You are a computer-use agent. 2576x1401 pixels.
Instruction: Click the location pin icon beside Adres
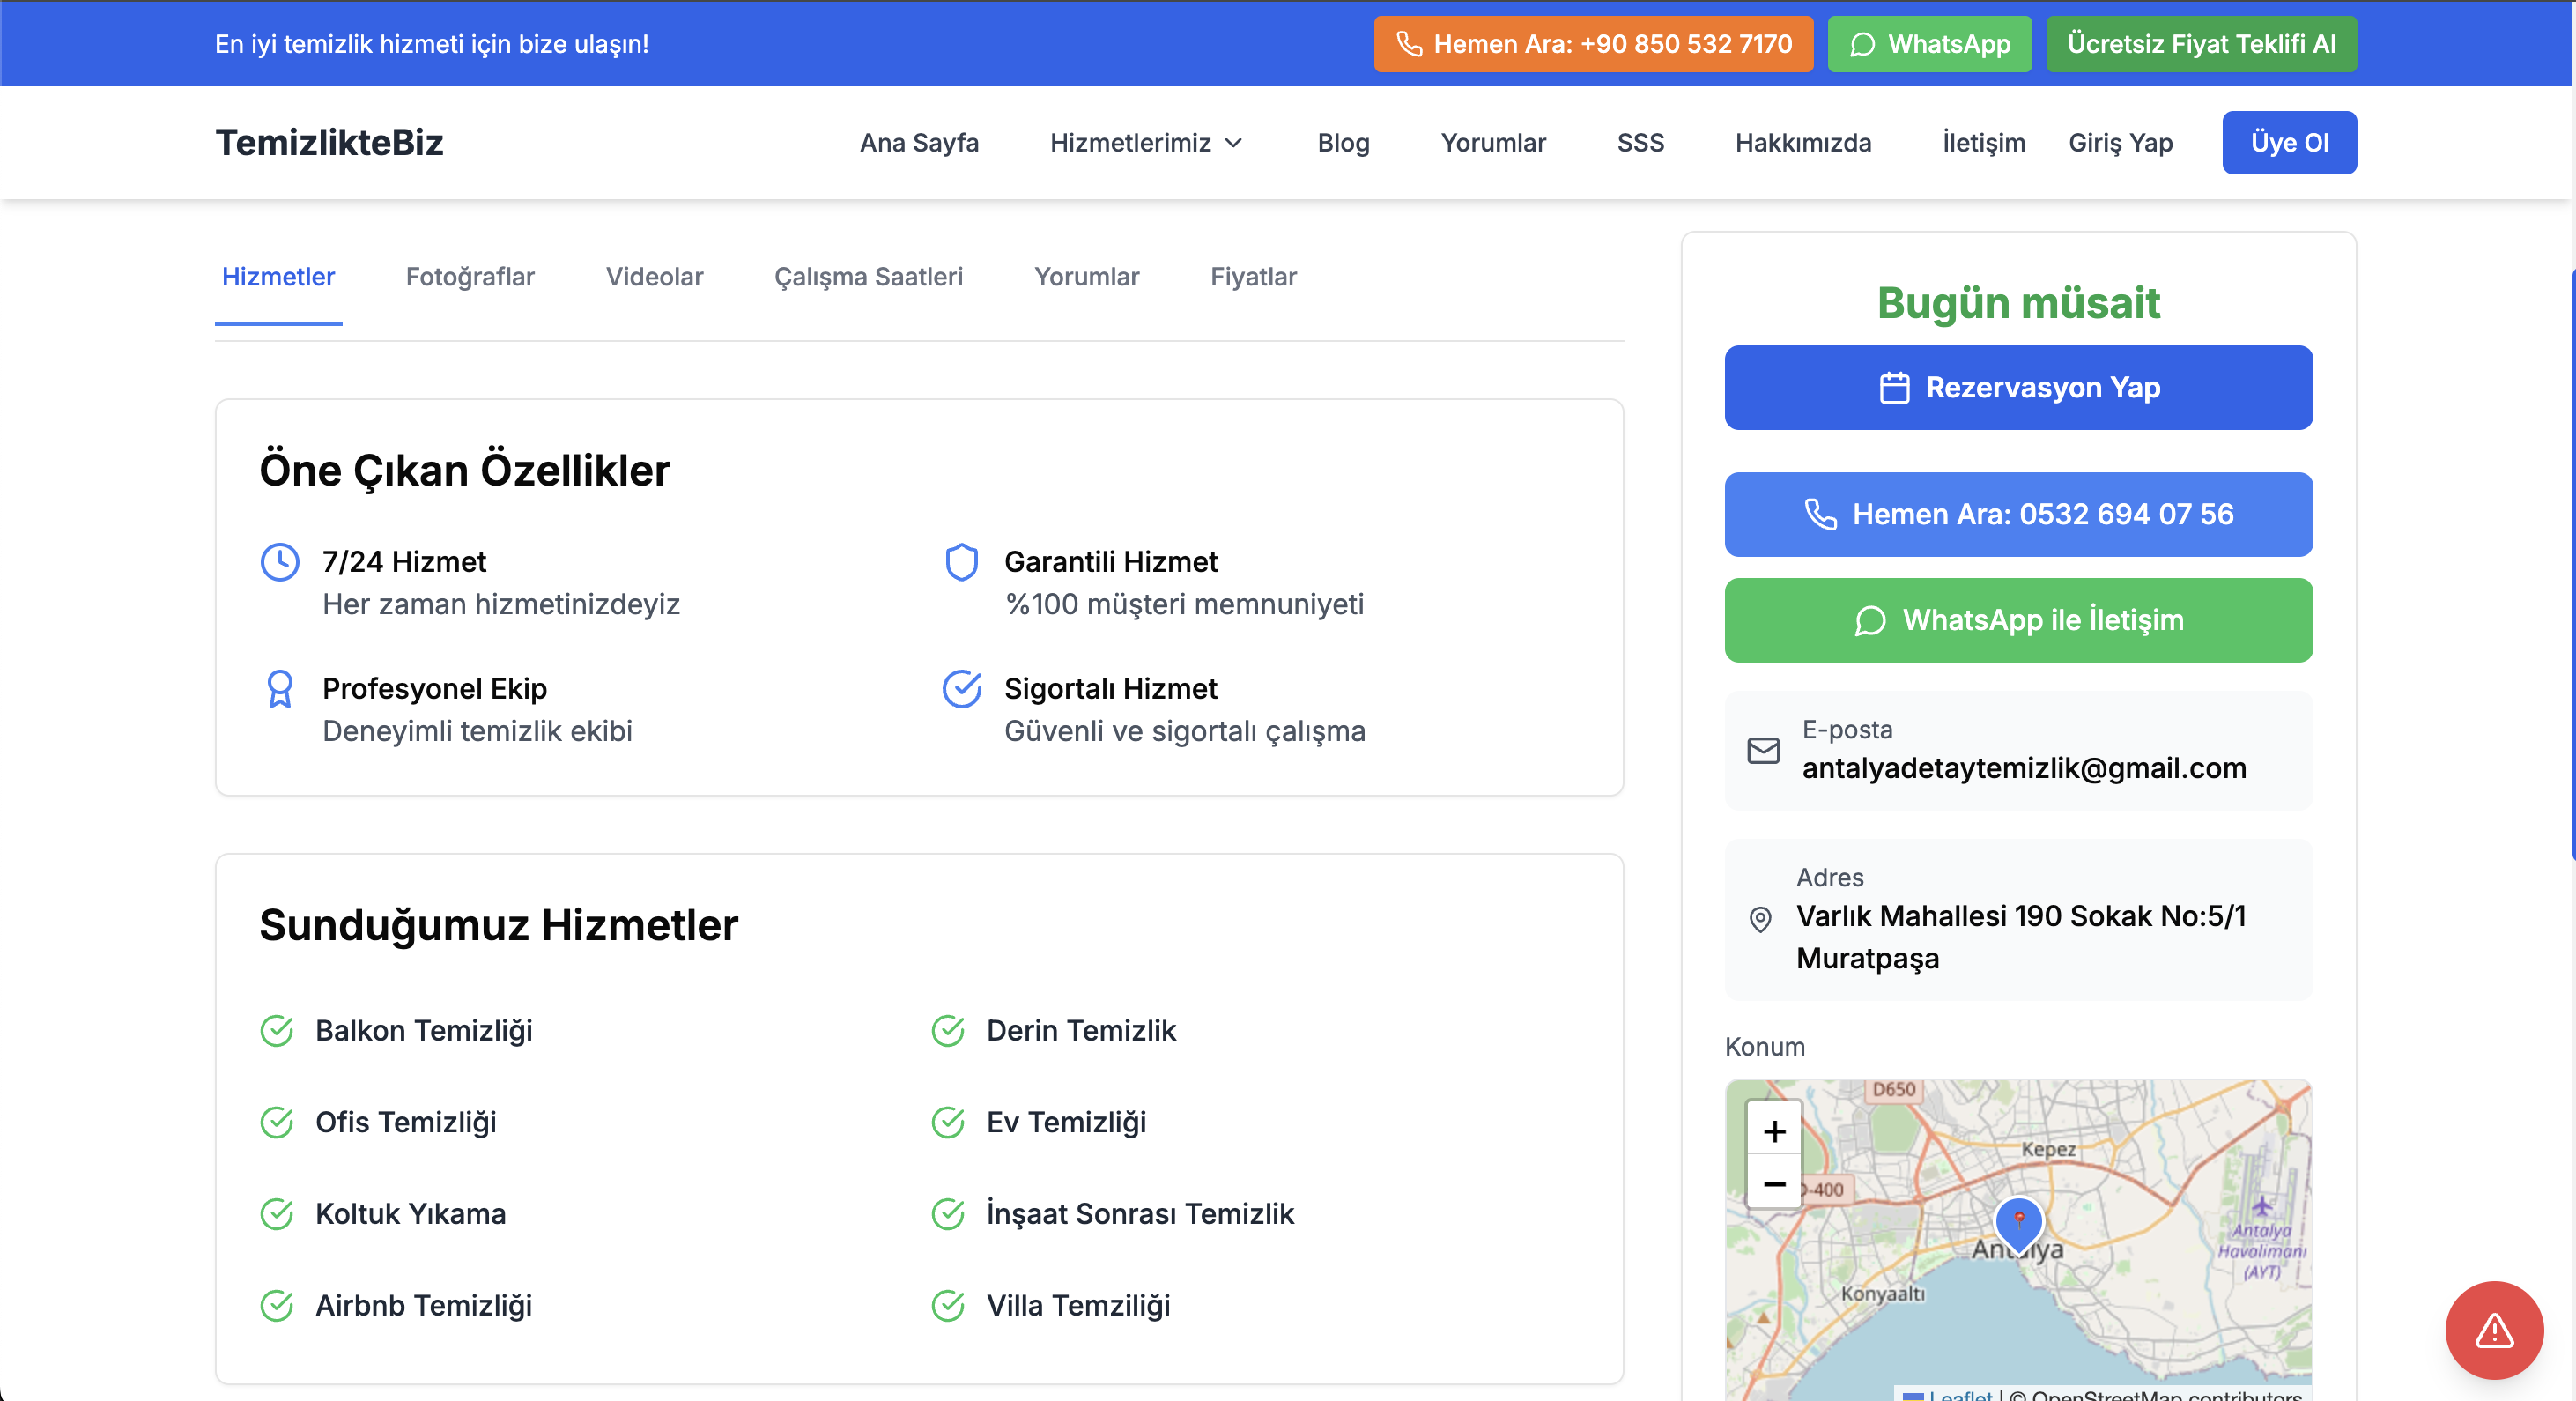(x=1760, y=919)
